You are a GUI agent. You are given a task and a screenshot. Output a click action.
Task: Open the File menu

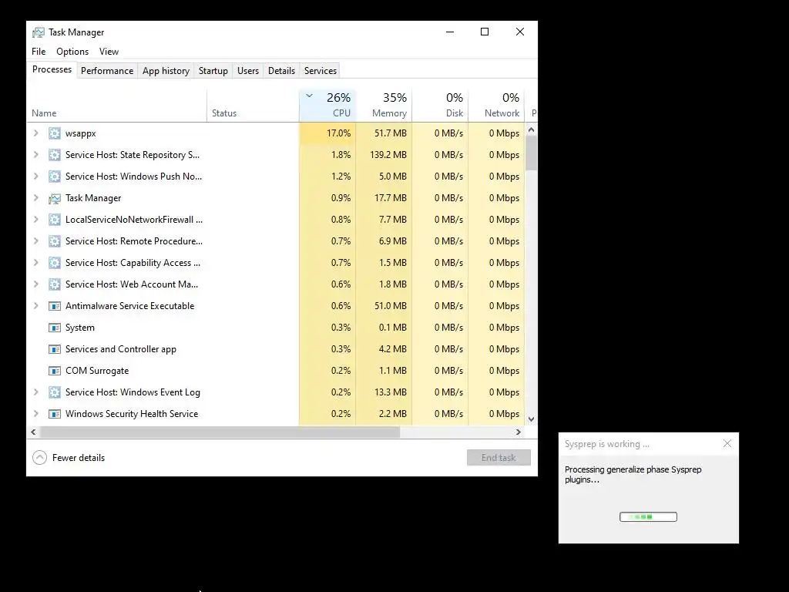(x=39, y=52)
